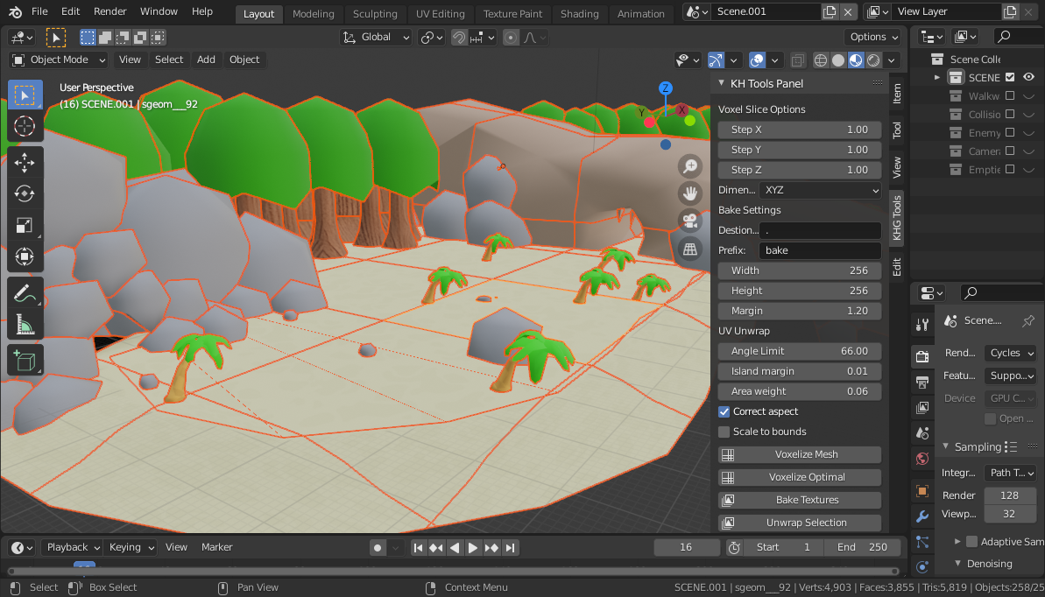
Task: Enable the Walkw collection checkbox
Action: pos(1010,96)
